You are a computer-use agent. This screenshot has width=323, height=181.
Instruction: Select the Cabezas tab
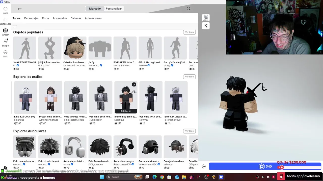coord(76,18)
